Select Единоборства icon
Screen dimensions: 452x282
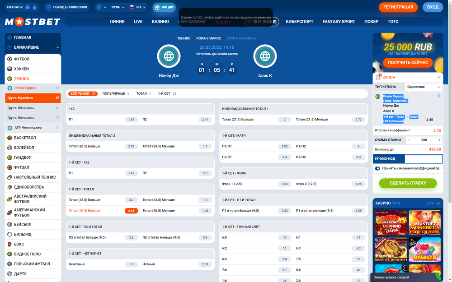pyautogui.click(x=9, y=187)
